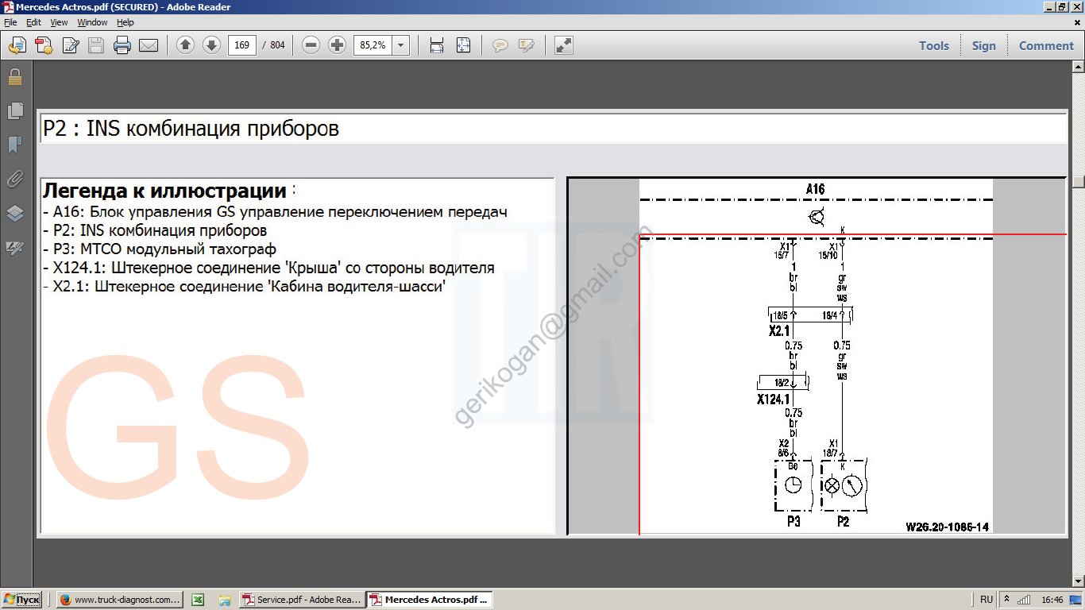Add a sticky note comment
This screenshot has height=610, width=1085.
point(500,45)
